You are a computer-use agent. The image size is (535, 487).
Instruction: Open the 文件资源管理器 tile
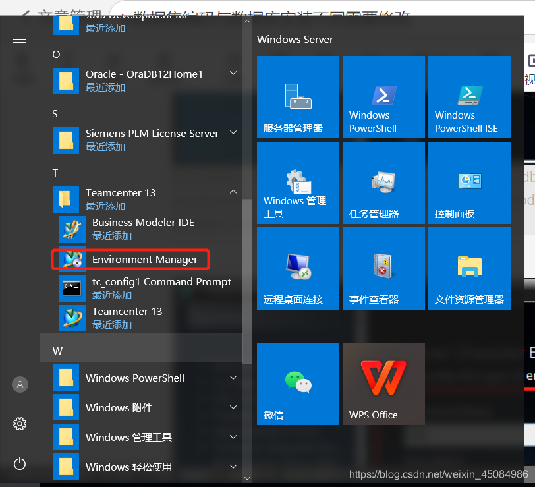tap(469, 268)
